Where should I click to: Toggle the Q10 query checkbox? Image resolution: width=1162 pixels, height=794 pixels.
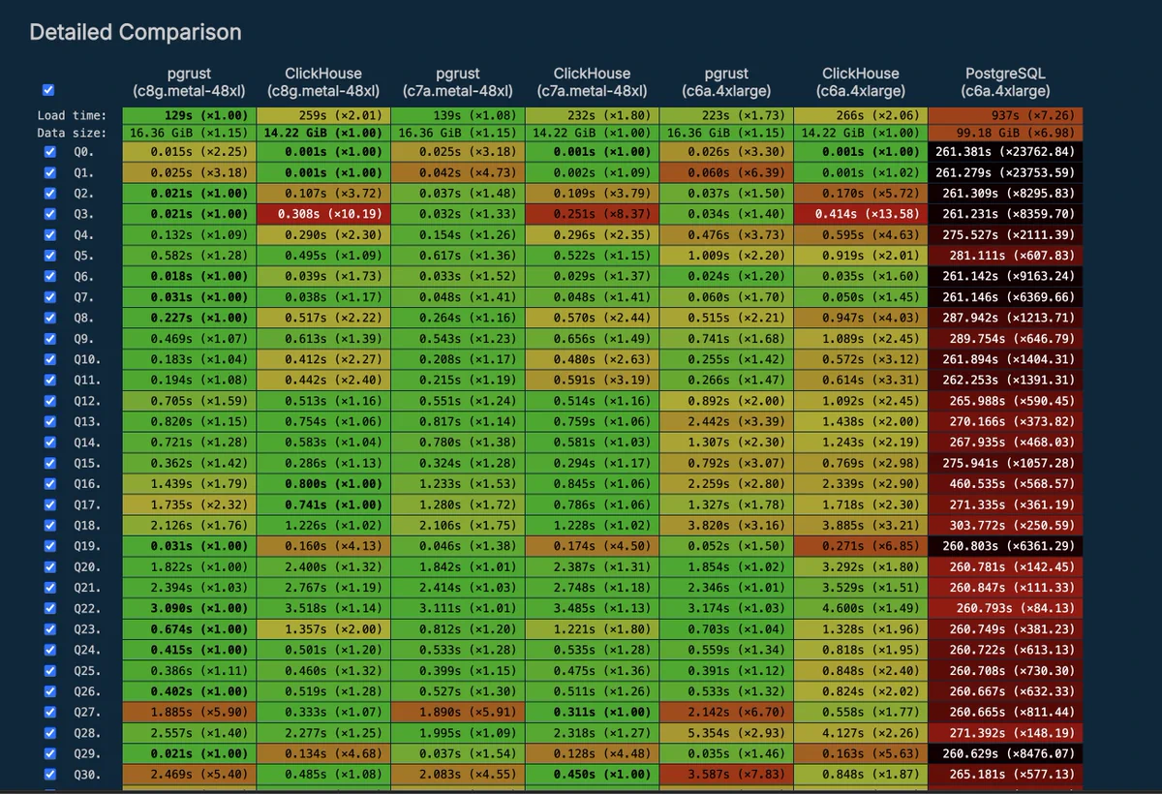coord(49,359)
